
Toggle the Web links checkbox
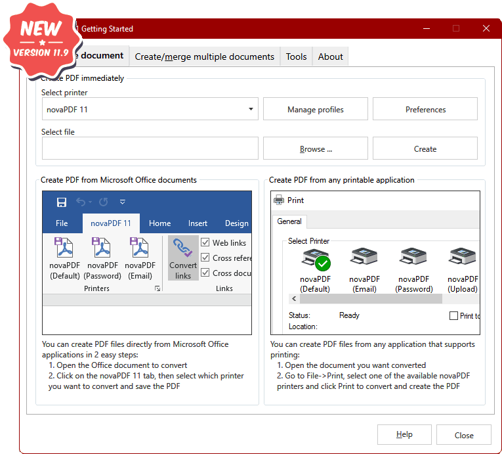[205, 242]
